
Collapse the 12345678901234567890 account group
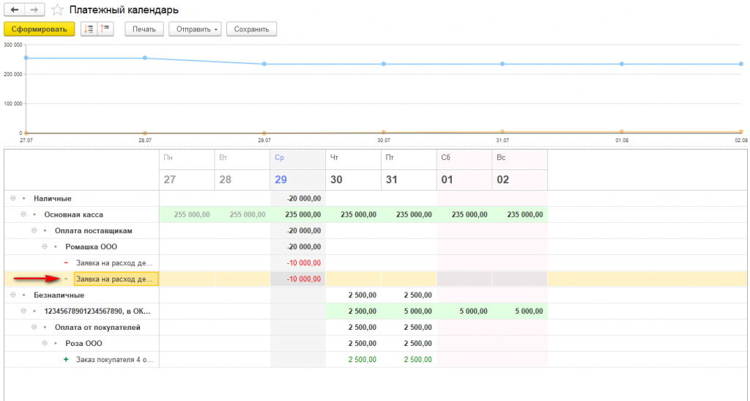[23, 311]
